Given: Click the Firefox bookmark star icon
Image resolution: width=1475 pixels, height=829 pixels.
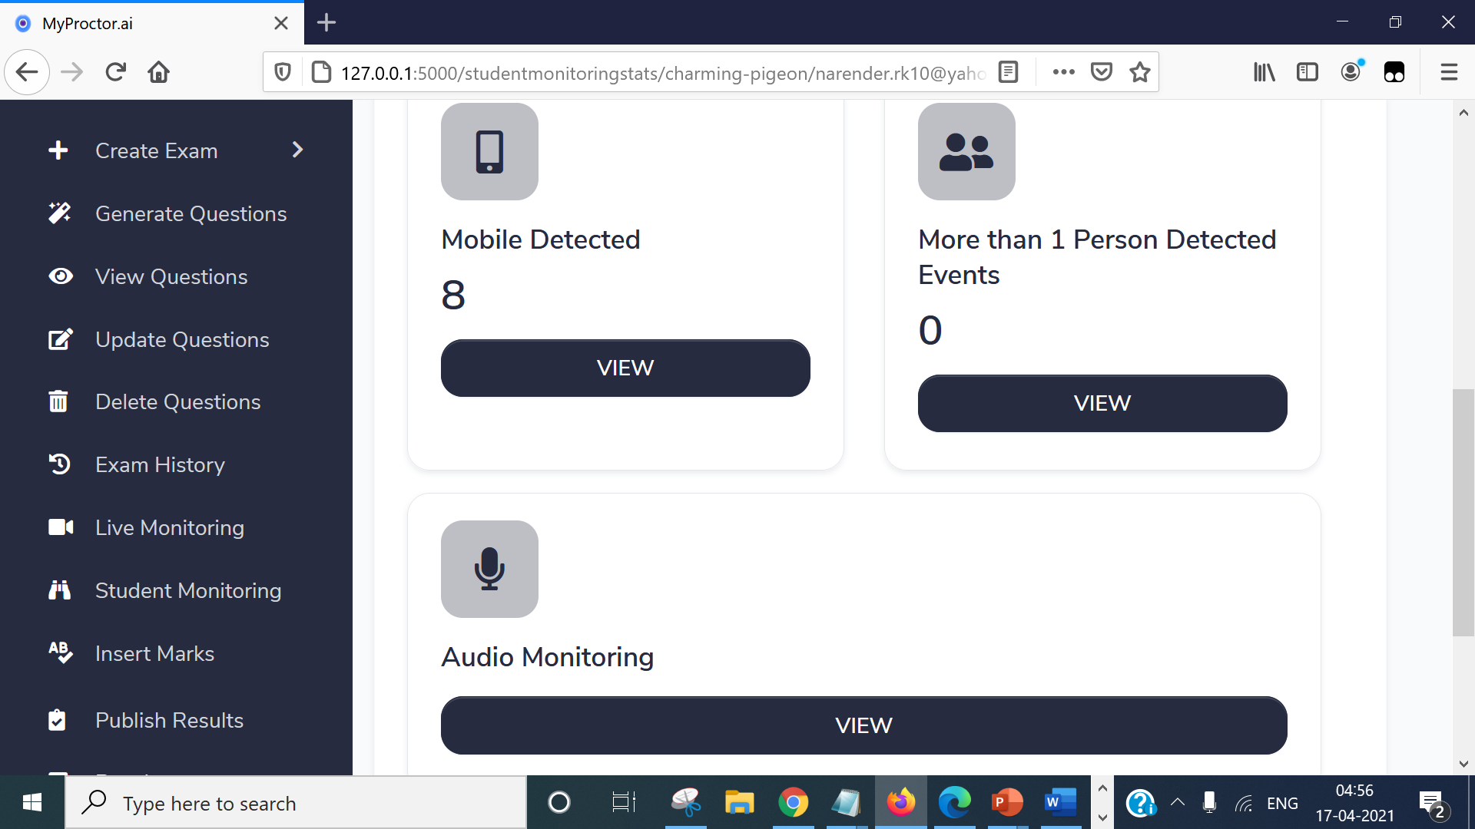Looking at the screenshot, I should (1140, 72).
